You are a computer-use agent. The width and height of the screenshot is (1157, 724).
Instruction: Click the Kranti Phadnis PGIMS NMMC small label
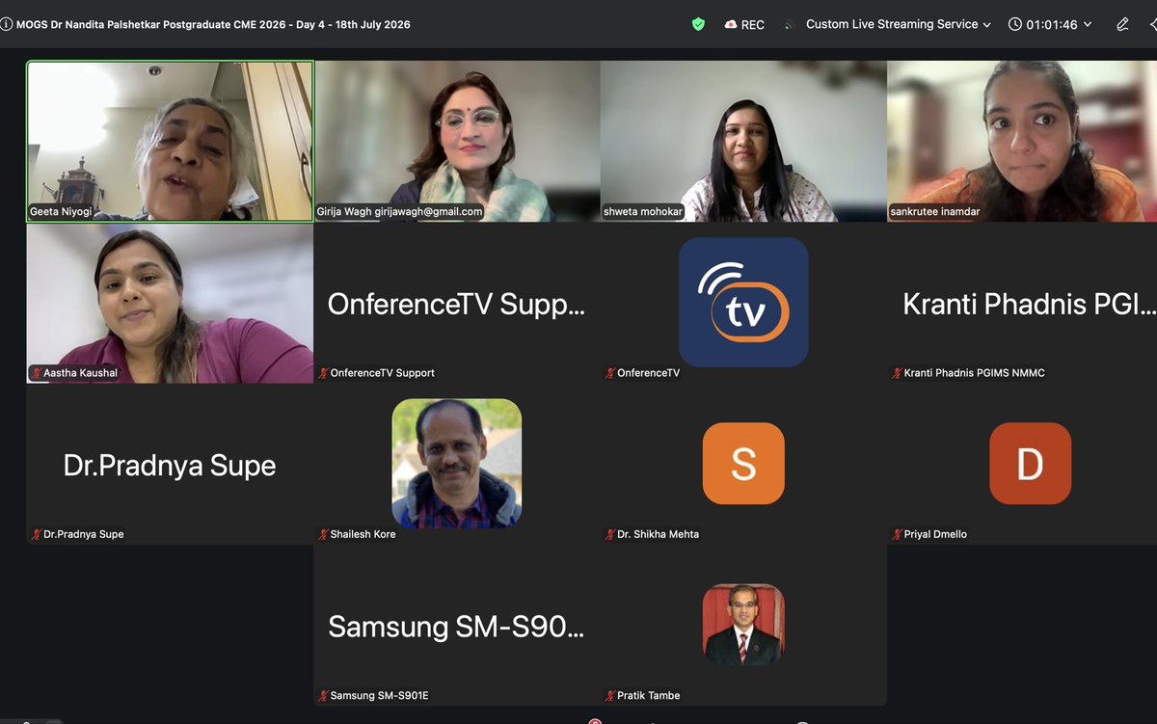click(974, 373)
